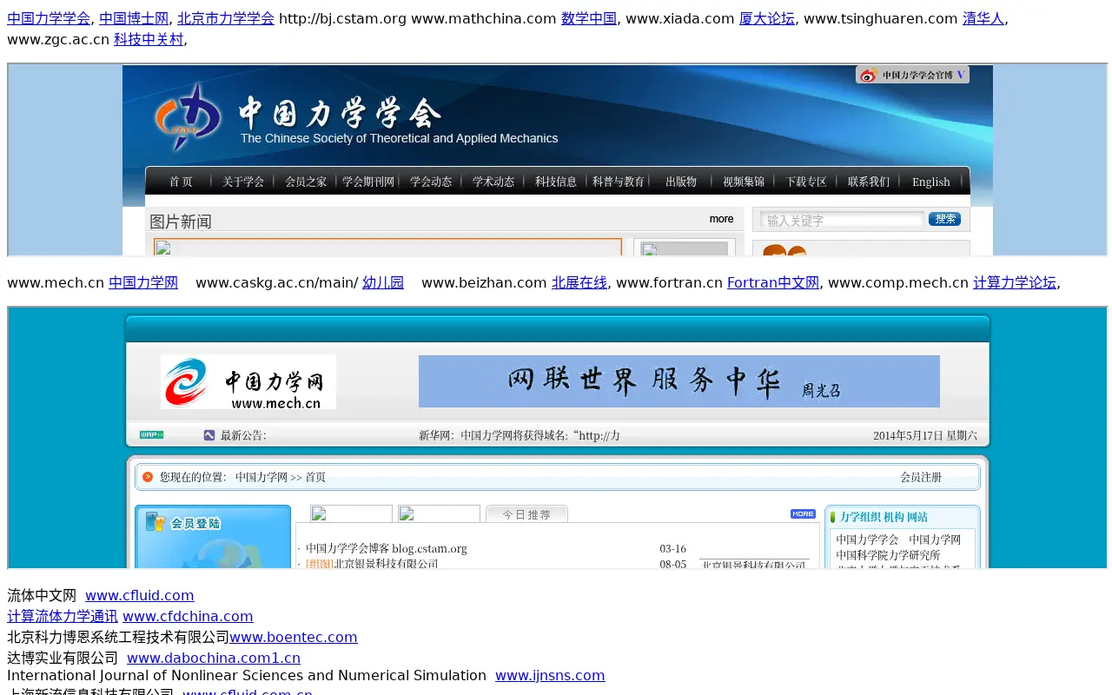This screenshot has height=695, width=1112.
Task: Open the 计算流体力学通讯 link
Action: click(63, 616)
